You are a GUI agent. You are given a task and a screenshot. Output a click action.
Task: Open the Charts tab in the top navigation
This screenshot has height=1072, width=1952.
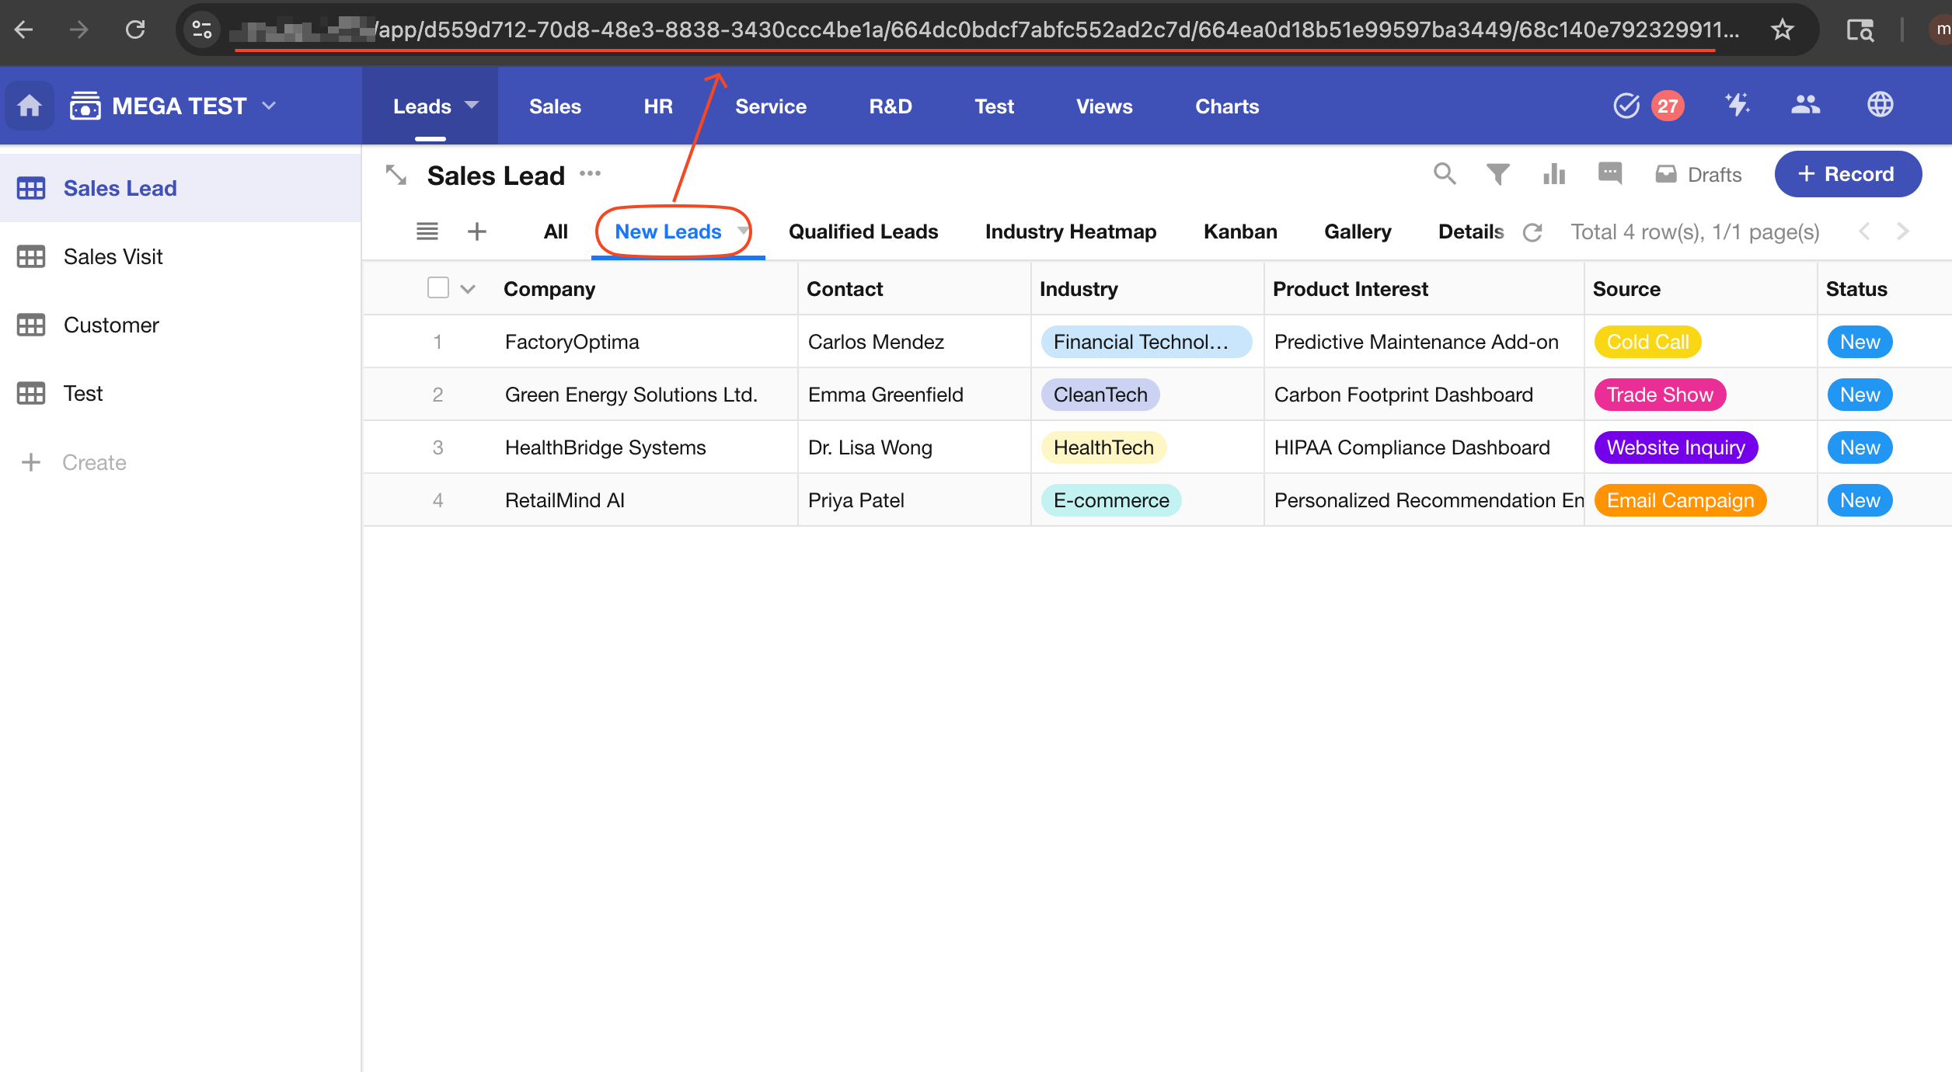click(1226, 106)
